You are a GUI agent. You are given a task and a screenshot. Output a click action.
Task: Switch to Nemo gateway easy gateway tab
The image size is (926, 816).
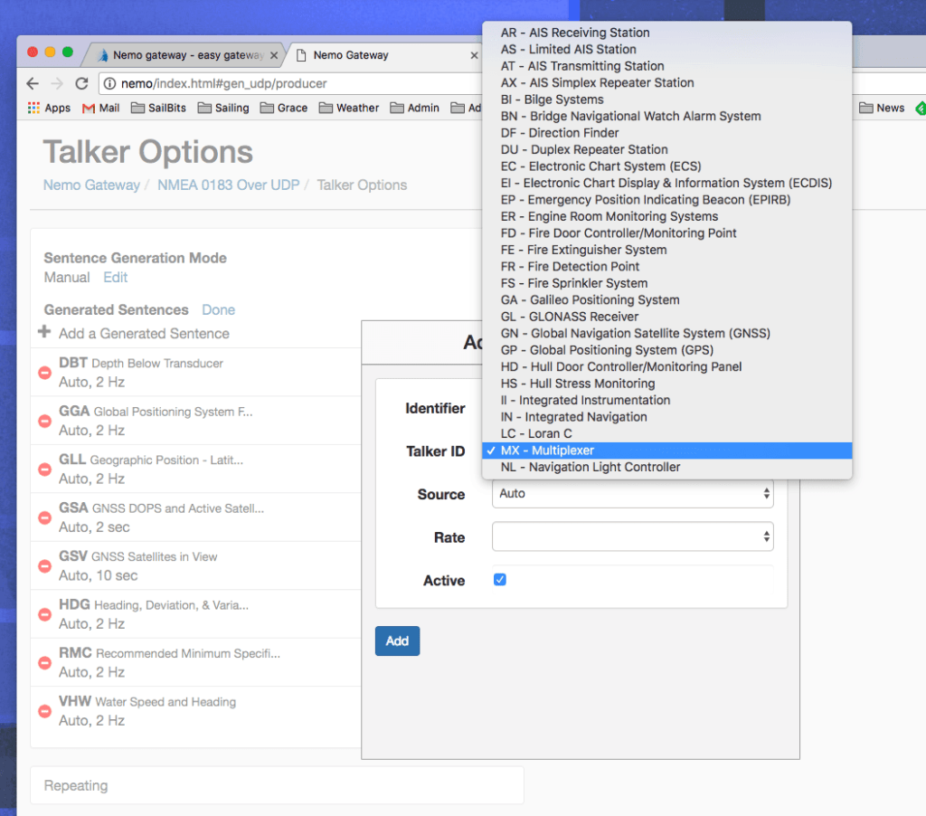tap(183, 55)
